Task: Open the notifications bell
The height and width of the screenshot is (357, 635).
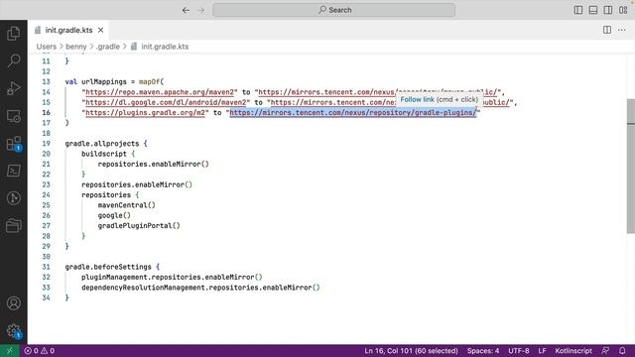Action: pos(622,351)
